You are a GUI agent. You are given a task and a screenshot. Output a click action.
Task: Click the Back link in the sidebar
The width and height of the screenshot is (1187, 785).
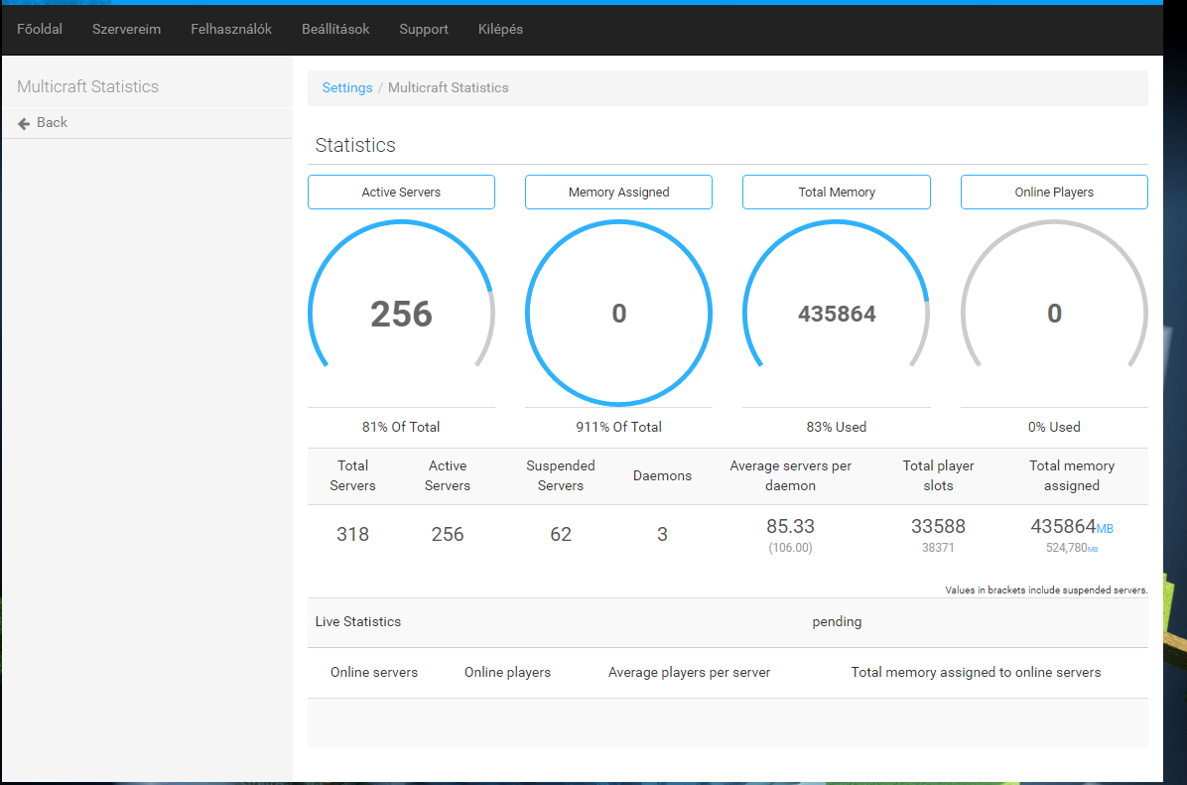(x=52, y=123)
